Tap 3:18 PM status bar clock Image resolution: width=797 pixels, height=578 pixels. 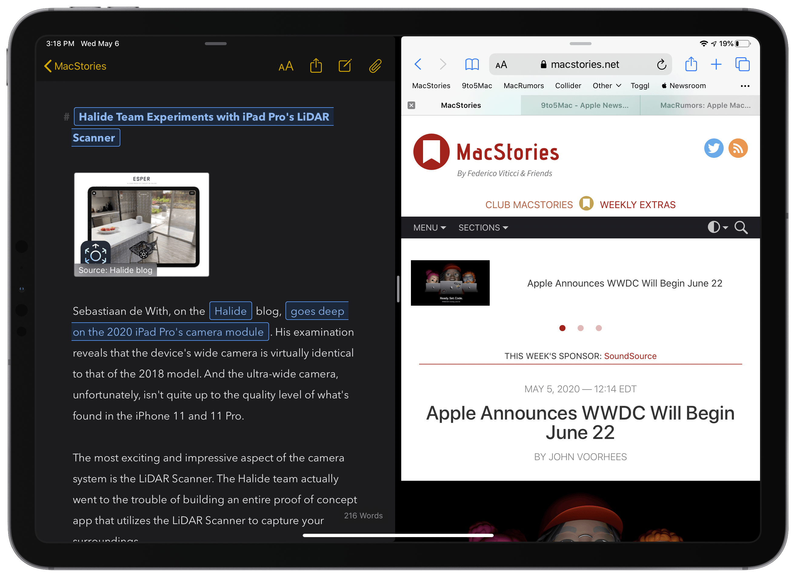click(x=60, y=44)
